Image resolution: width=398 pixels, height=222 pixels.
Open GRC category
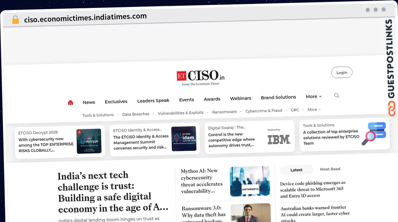point(295,110)
